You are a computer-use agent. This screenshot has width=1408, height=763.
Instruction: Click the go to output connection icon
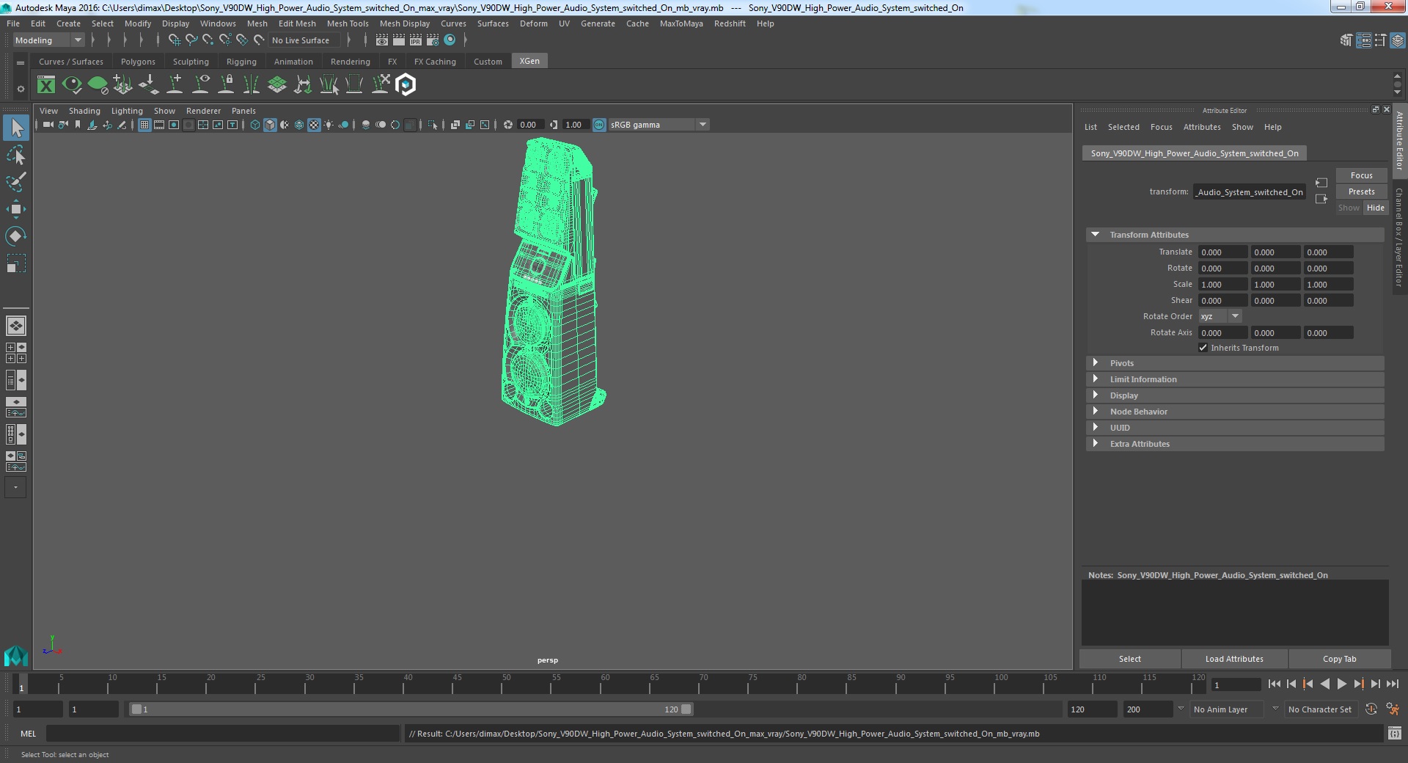(1321, 199)
